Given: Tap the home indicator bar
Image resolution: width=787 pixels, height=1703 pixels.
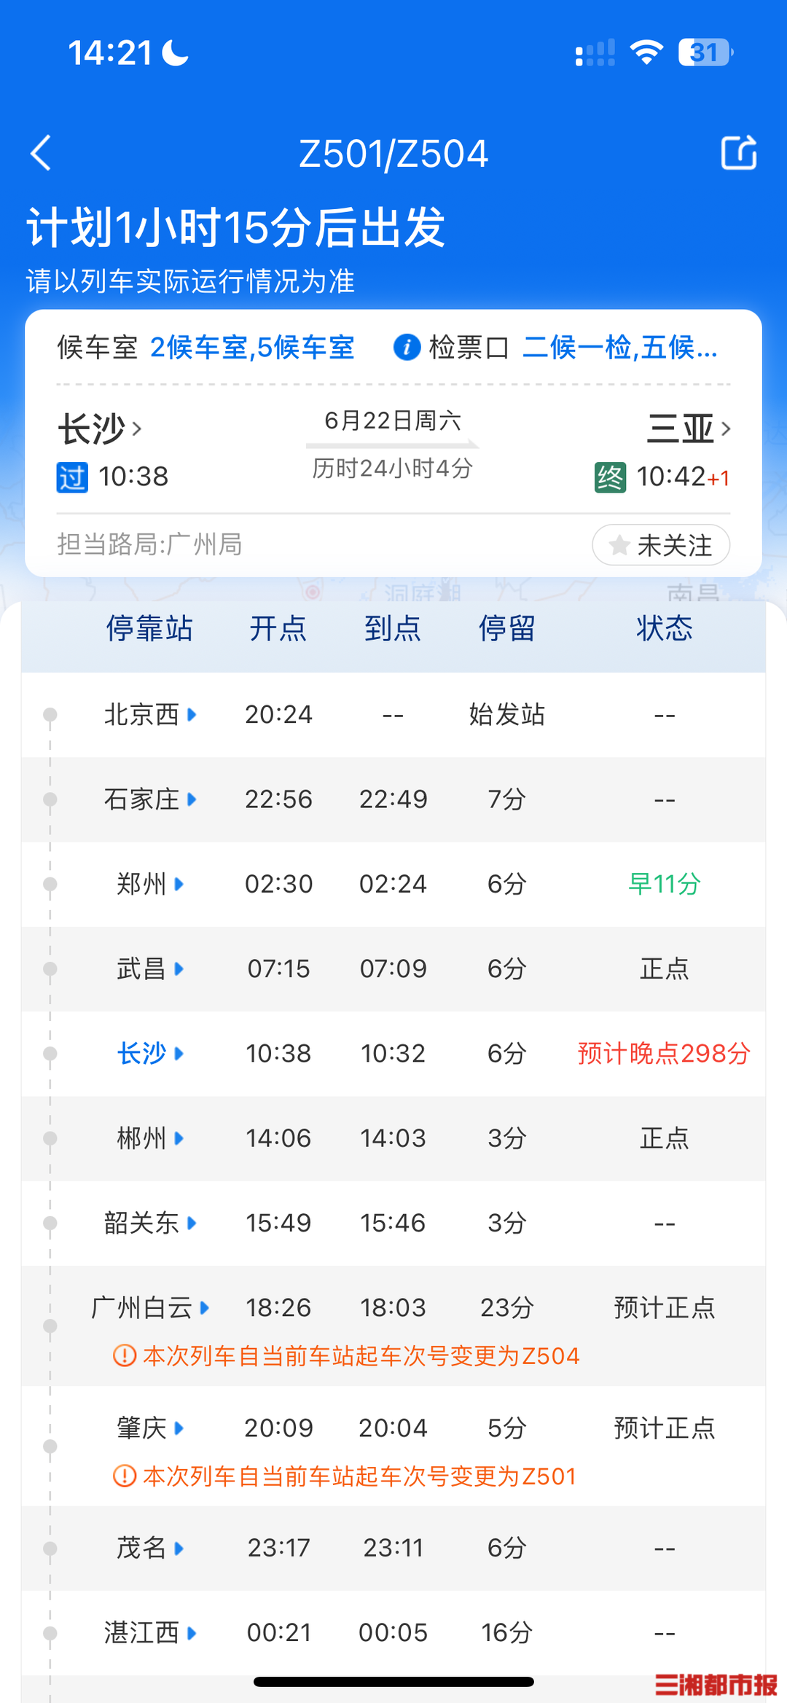Looking at the screenshot, I should coord(393,1682).
